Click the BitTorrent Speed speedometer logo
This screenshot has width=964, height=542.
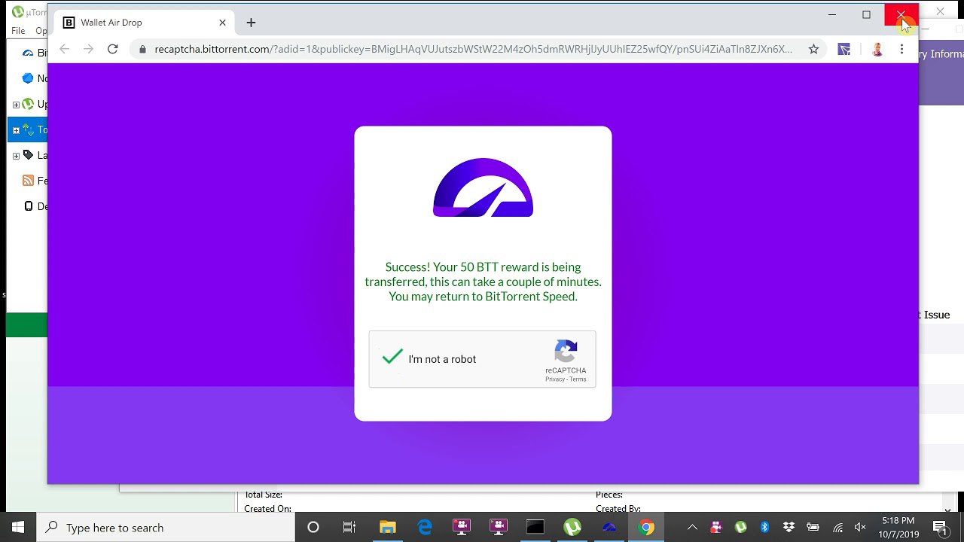(x=483, y=187)
